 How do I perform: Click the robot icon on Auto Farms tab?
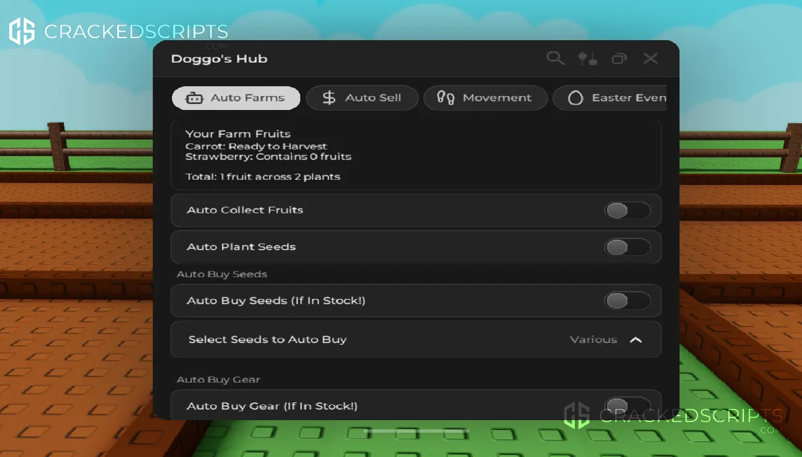(x=194, y=98)
